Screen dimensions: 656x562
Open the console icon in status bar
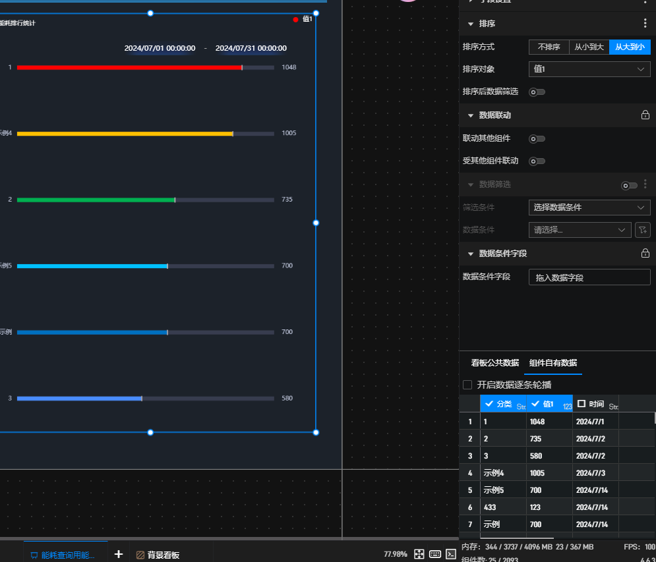pos(452,554)
